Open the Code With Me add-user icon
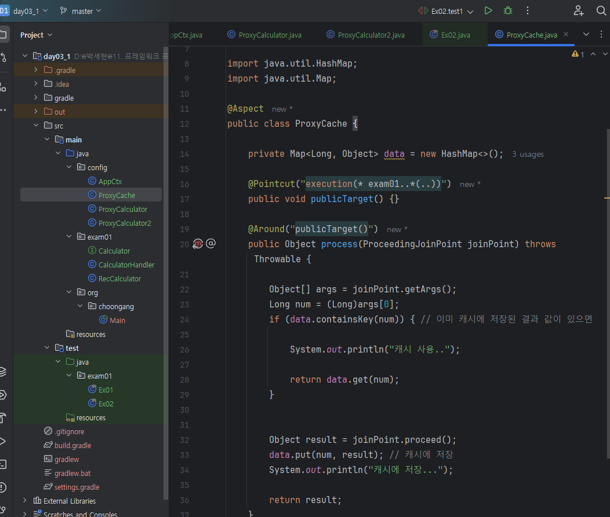Viewport: 610px width, 517px height. pos(579,11)
